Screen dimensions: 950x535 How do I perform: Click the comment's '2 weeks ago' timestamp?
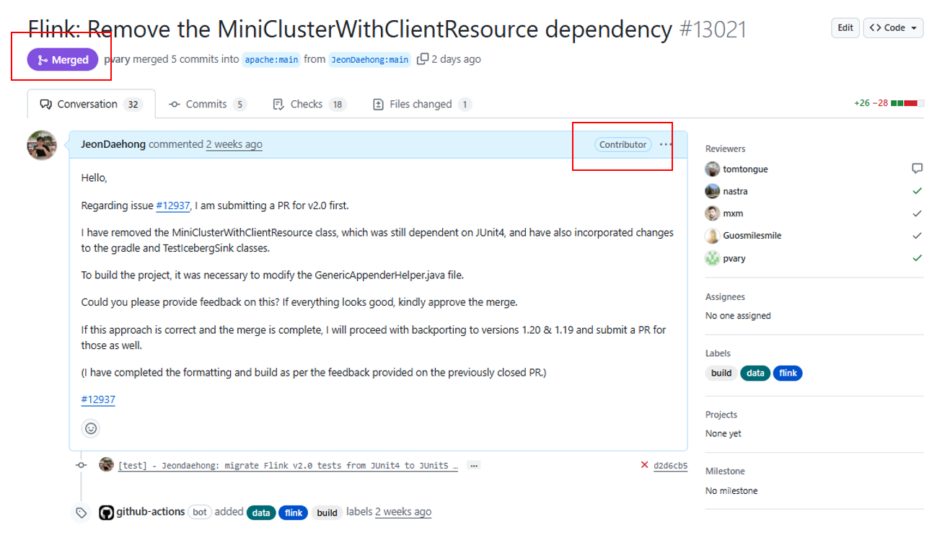coord(234,144)
